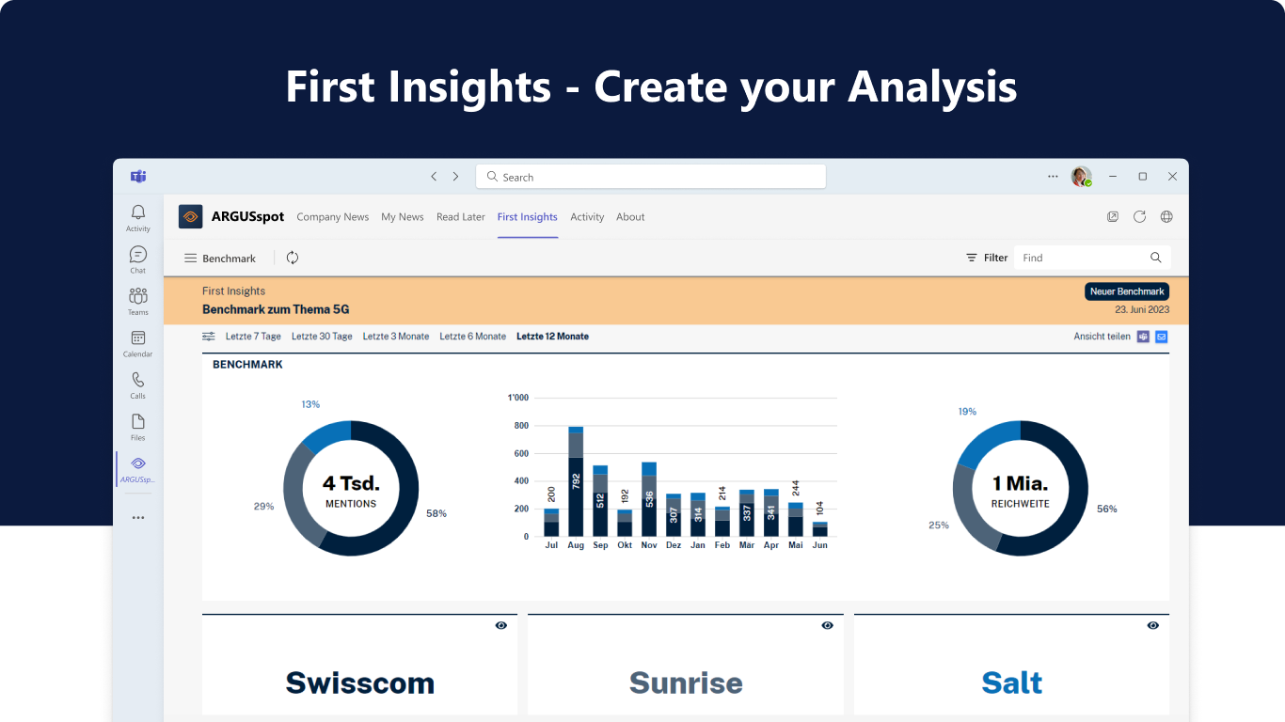Click the Sunrise brand name

click(686, 683)
